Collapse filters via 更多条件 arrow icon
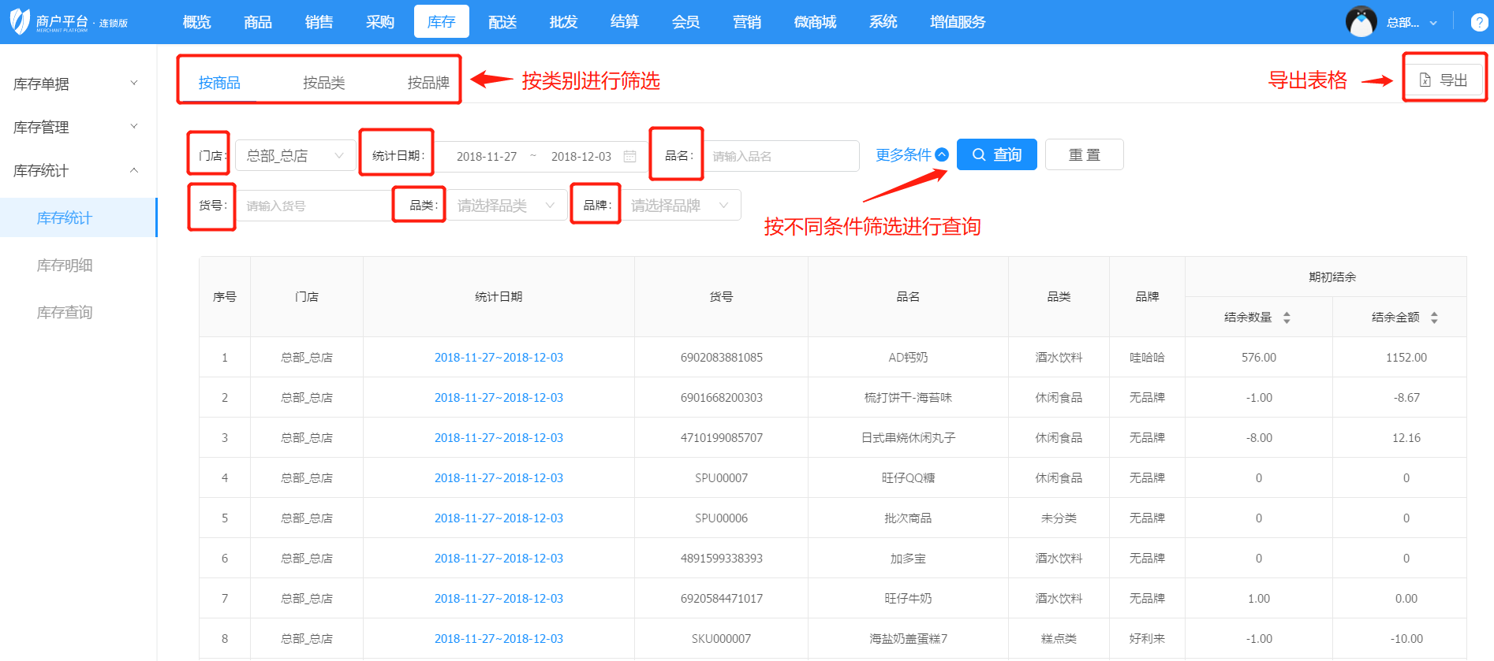The height and width of the screenshot is (661, 1494). tap(942, 155)
